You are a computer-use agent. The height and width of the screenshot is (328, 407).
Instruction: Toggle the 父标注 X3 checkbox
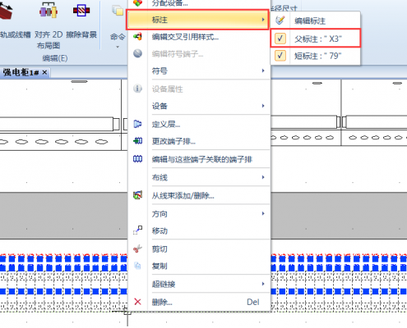tap(280, 39)
